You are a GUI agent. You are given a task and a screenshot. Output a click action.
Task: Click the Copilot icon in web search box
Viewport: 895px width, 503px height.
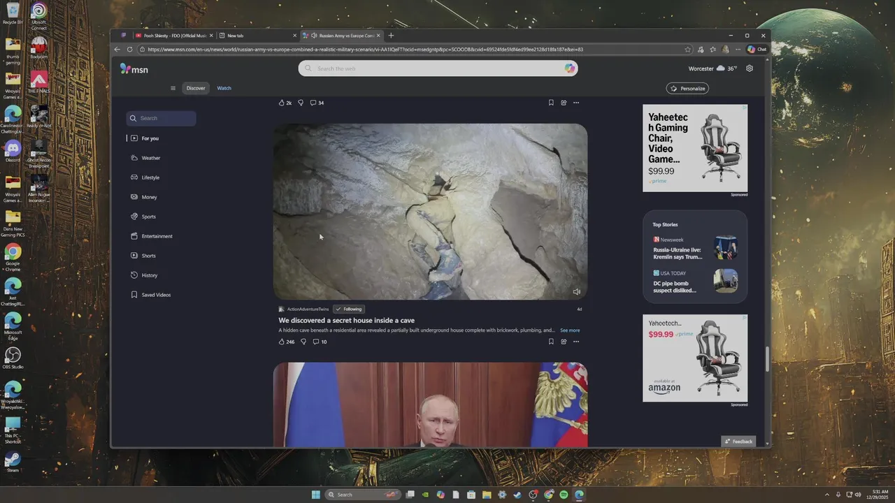[570, 68]
